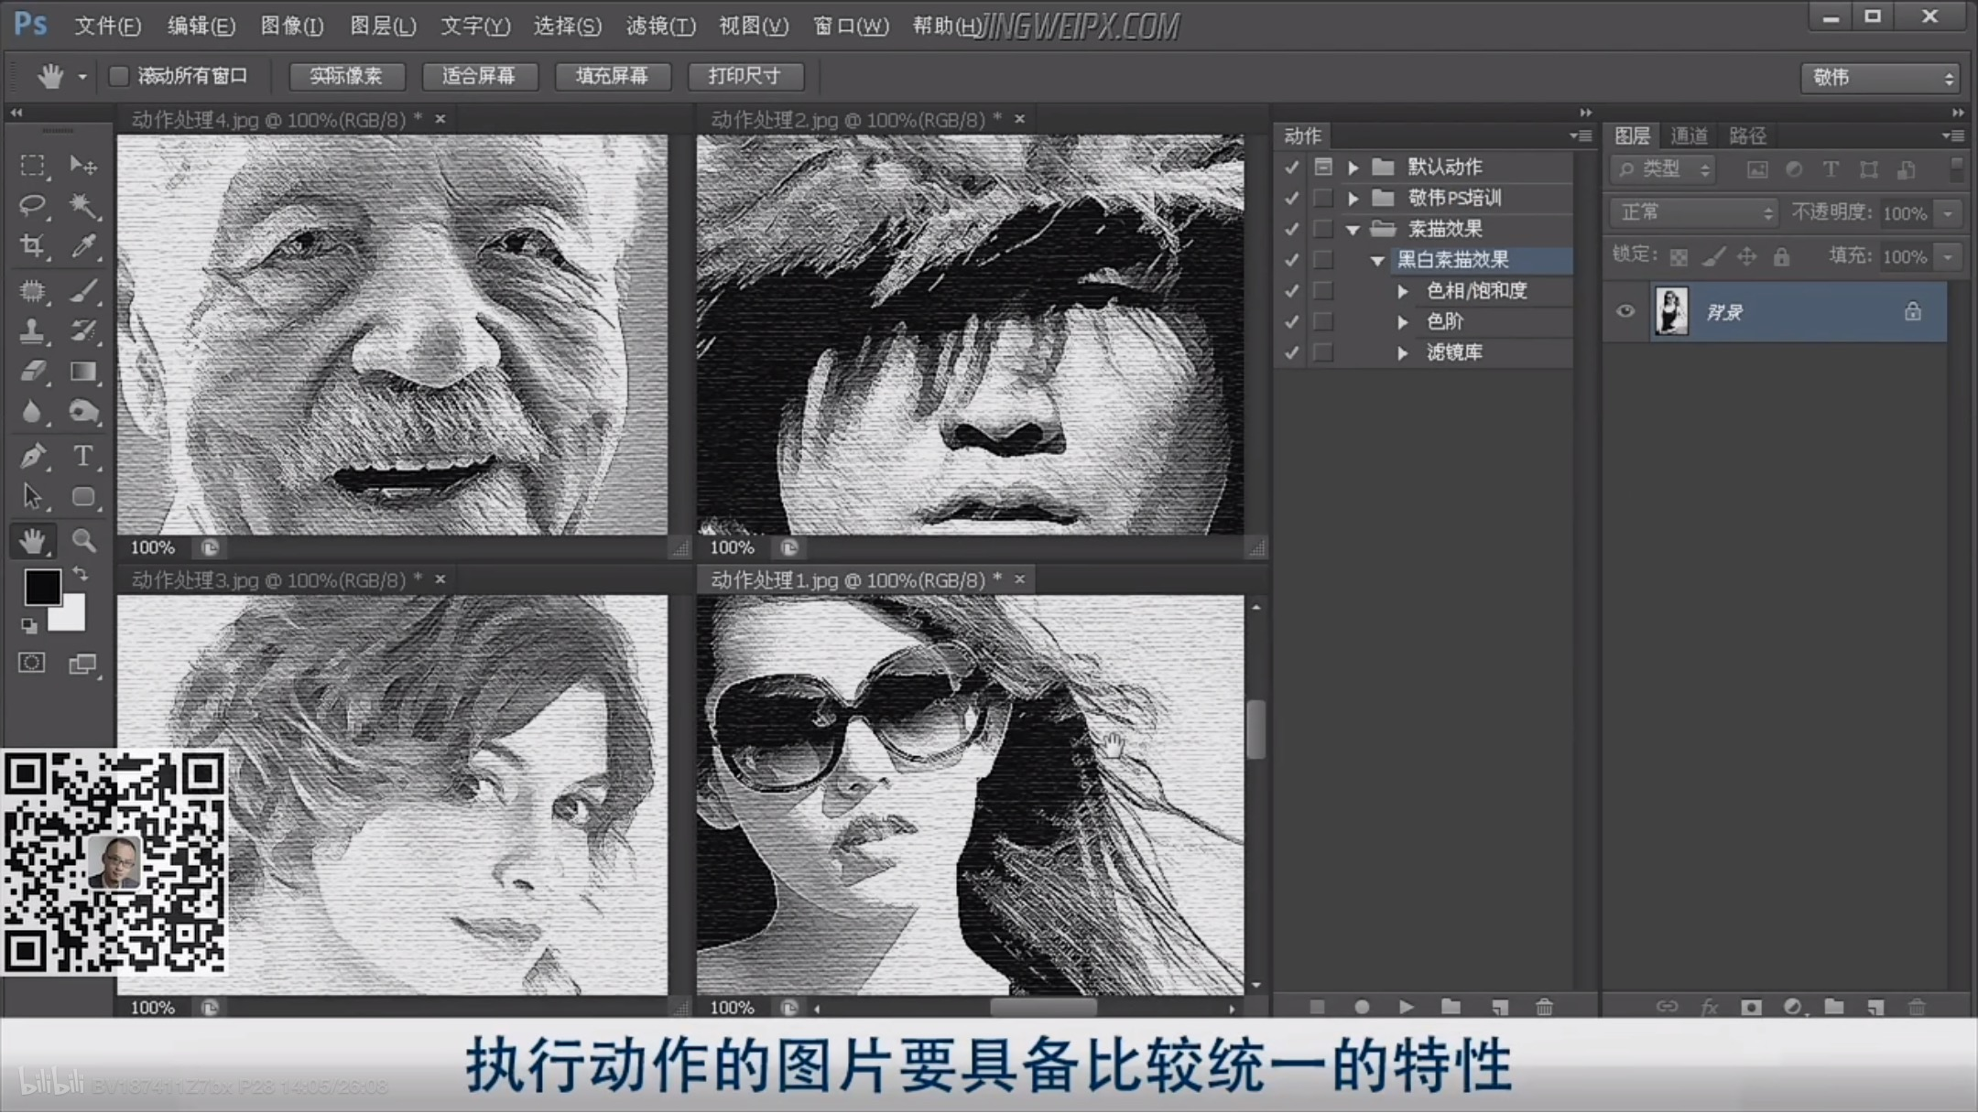1978x1113 pixels.
Task: Expand the 色相/饱和度 step
Action: [x=1403, y=291]
